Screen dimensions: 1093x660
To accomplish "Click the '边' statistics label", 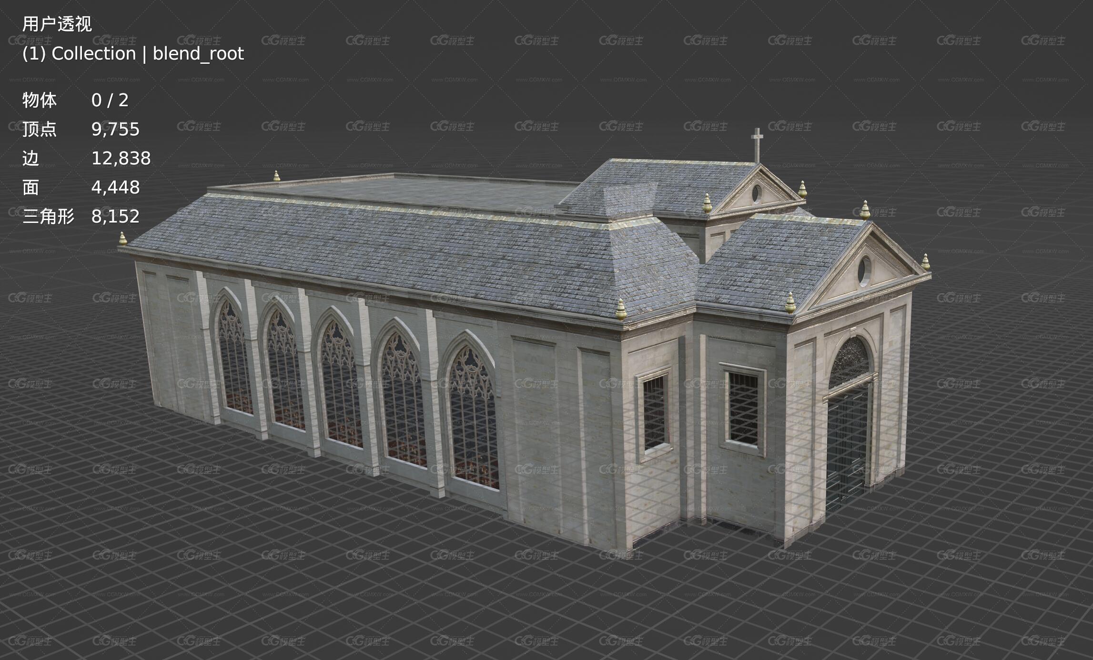I will pyautogui.click(x=30, y=158).
